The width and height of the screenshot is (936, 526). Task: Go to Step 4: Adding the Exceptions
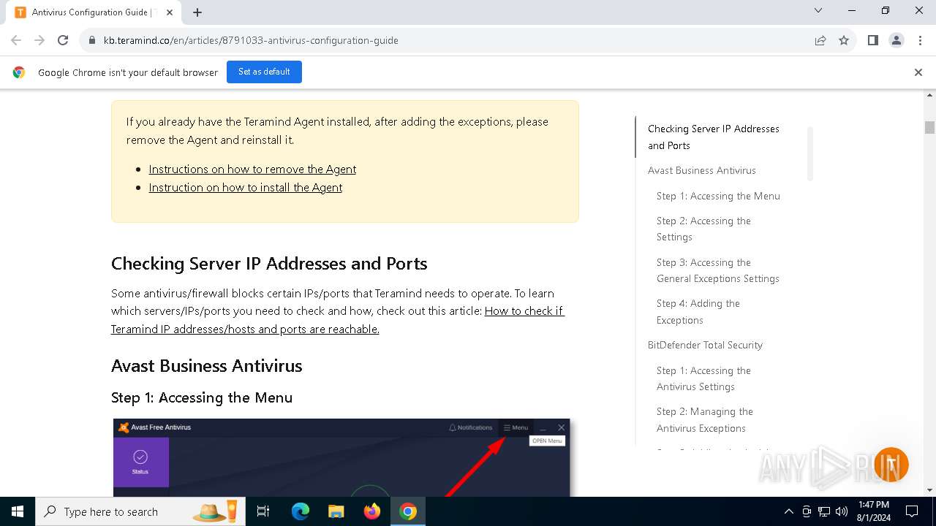pyautogui.click(x=698, y=311)
